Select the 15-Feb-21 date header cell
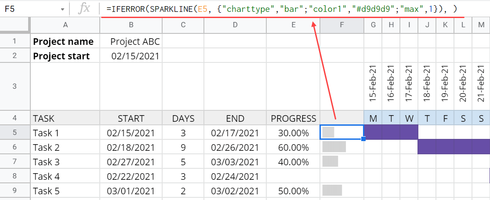490x200 pixels. pyautogui.click(x=373, y=87)
